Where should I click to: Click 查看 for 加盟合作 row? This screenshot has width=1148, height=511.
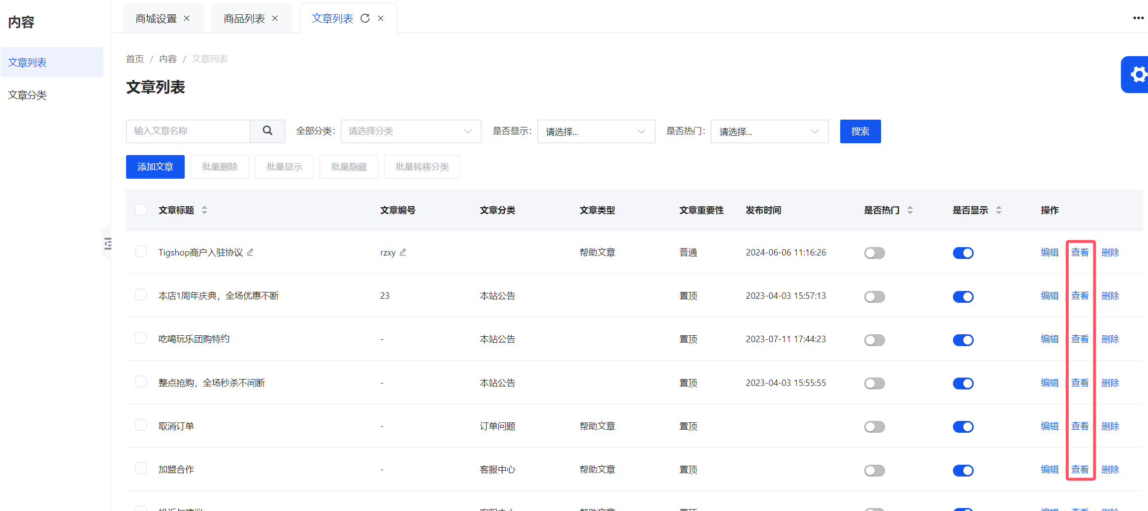[1080, 470]
